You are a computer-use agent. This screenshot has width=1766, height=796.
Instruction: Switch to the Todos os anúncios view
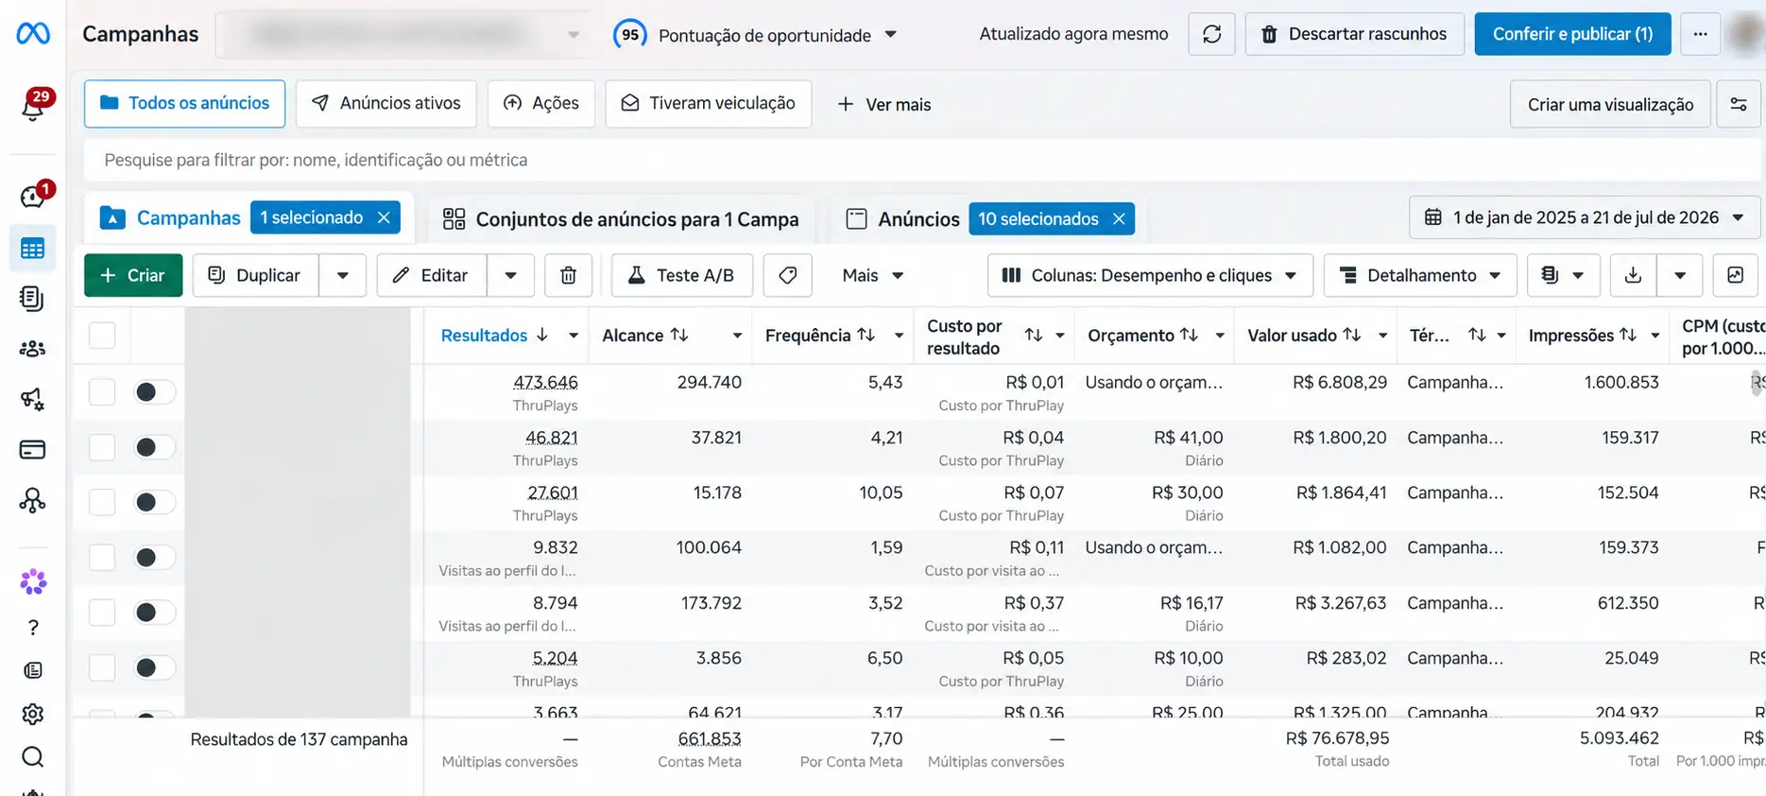[184, 103]
